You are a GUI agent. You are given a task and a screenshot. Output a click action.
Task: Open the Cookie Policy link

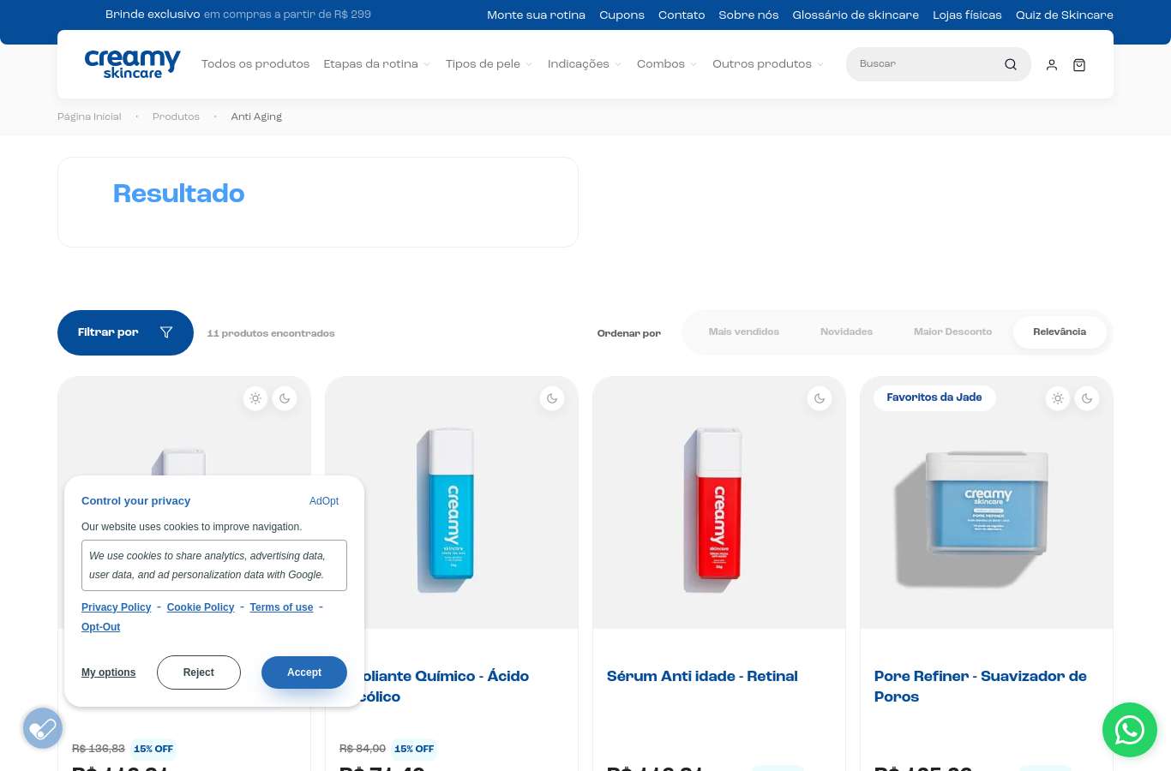201,607
